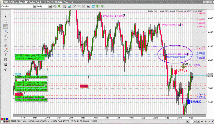Image resolution: width=214 pixels, height=124 pixels.
Task: Click the scroll left arrow at bottom
Action: coord(188,121)
